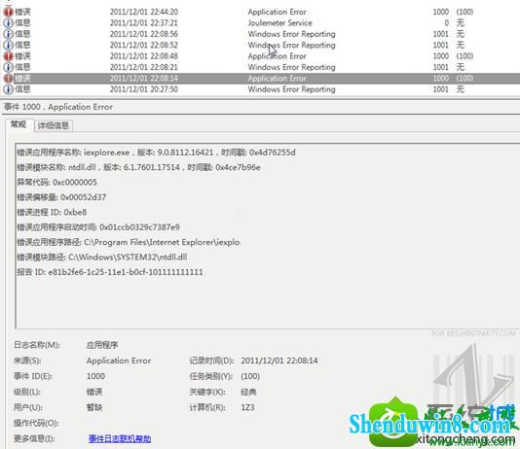
Task: Click error icon for 22:44:20 Application Error
Action: 9,12
